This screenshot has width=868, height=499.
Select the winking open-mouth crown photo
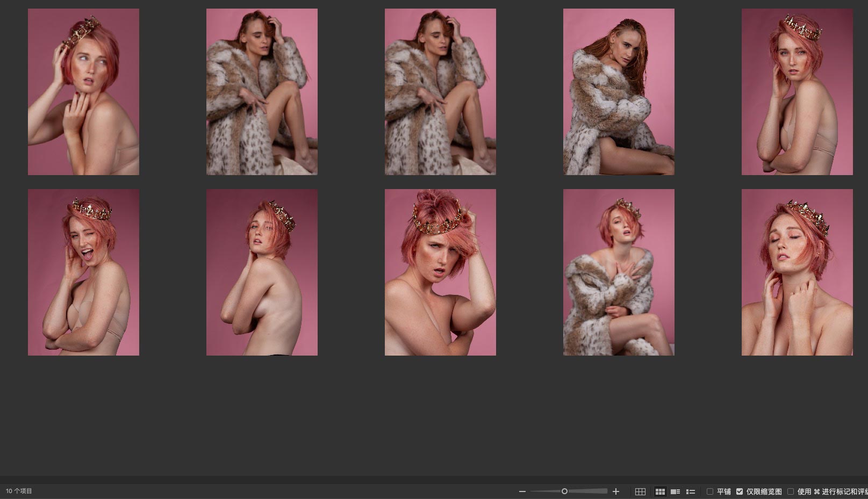(83, 272)
